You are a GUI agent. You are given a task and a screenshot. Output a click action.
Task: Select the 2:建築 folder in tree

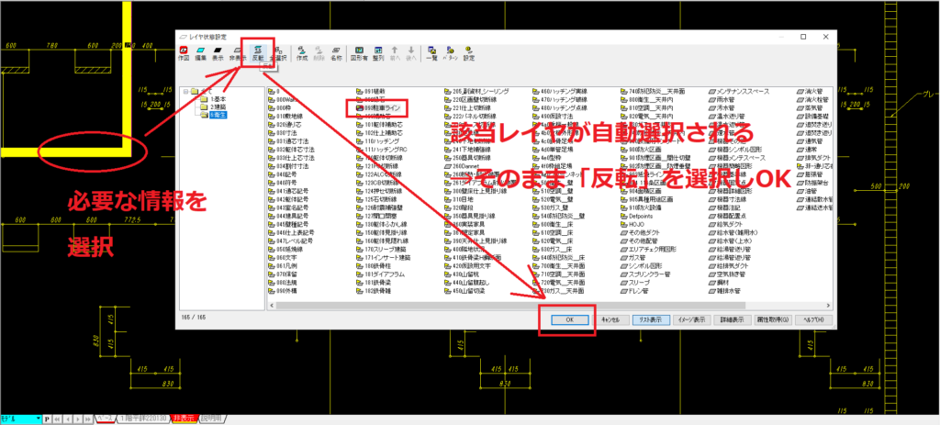(x=217, y=107)
